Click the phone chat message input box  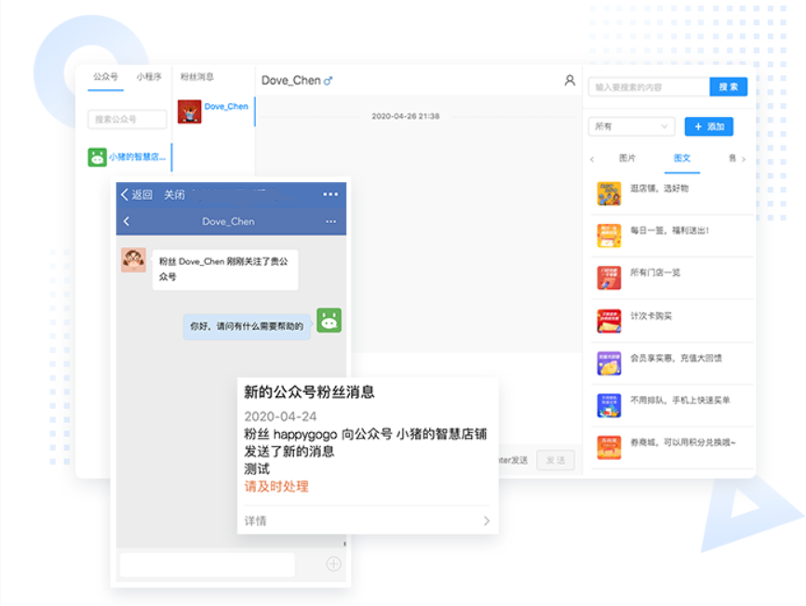(x=208, y=564)
